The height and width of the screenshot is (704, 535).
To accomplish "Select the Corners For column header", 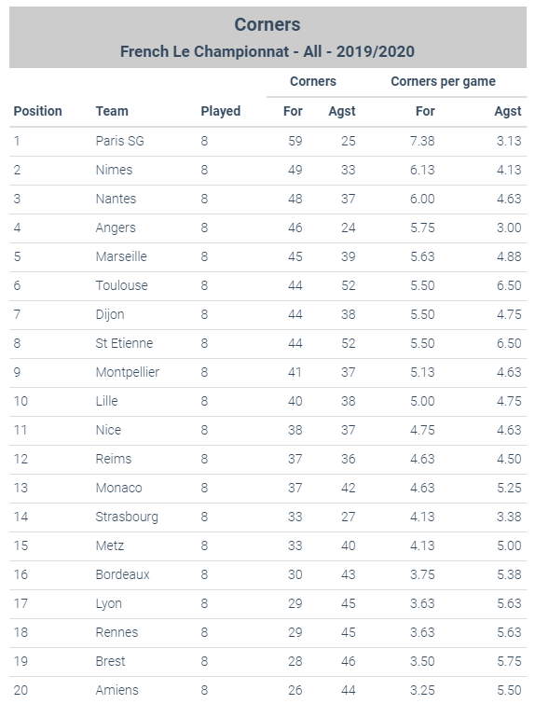I will pyautogui.click(x=293, y=111).
